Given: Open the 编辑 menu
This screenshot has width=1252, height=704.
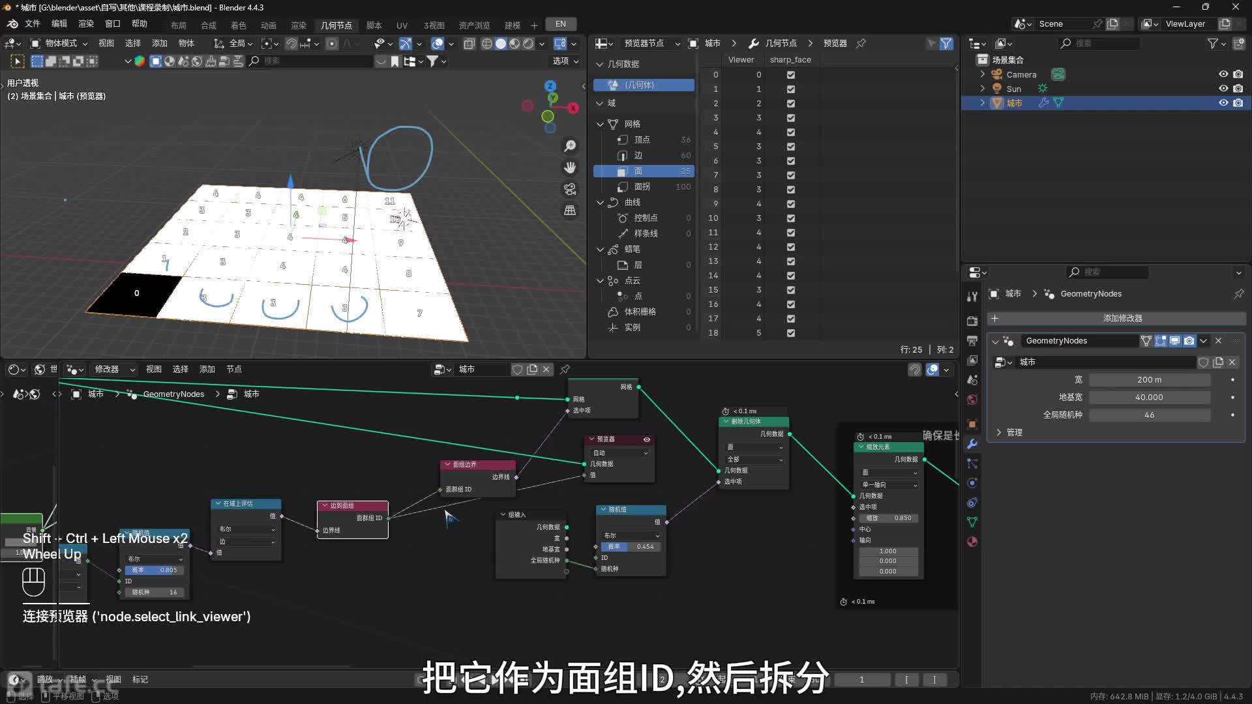Looking at the screenshot, I should coord(59,23).
